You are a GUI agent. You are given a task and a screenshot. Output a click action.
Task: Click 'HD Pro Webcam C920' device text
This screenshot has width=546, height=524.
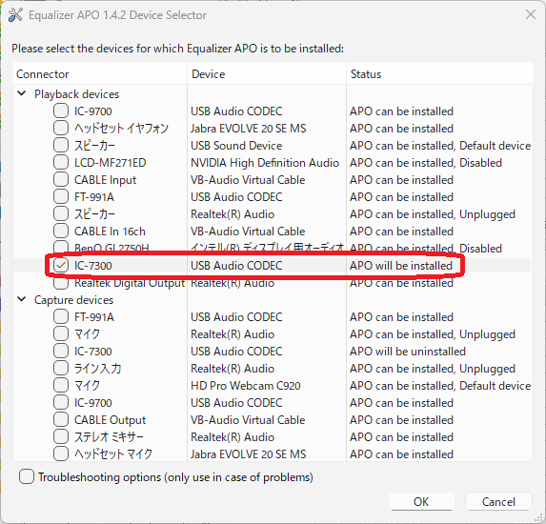[246, 386]
